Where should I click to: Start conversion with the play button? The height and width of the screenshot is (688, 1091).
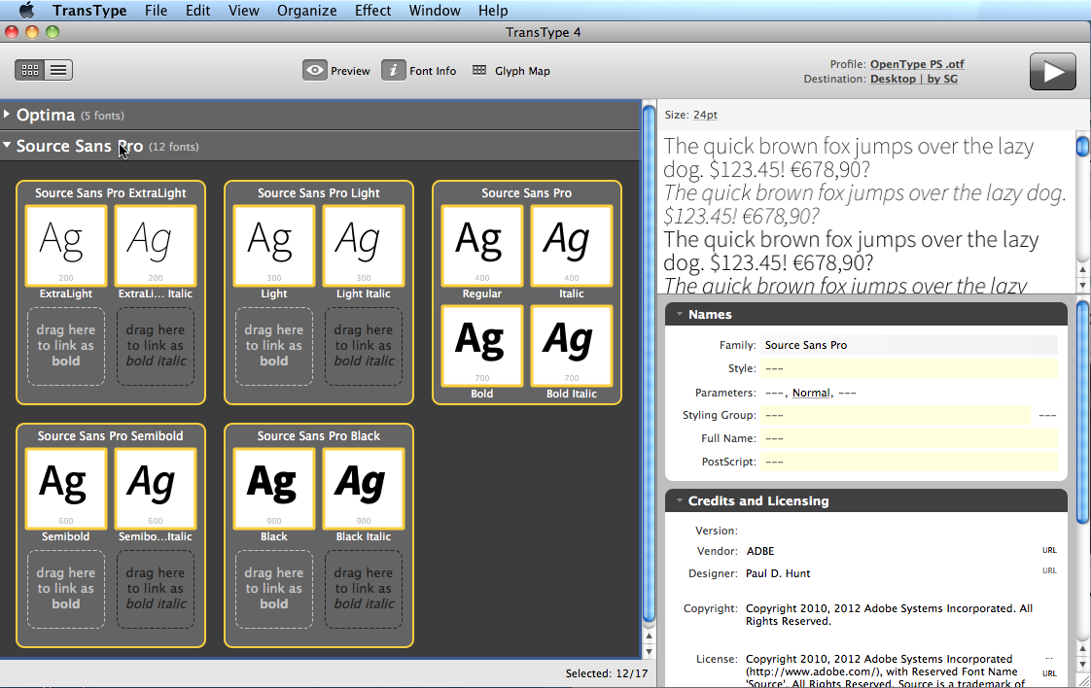(x=1053, y=71)
